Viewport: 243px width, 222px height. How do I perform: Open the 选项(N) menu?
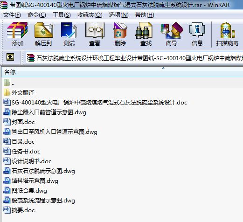point(118,15)
